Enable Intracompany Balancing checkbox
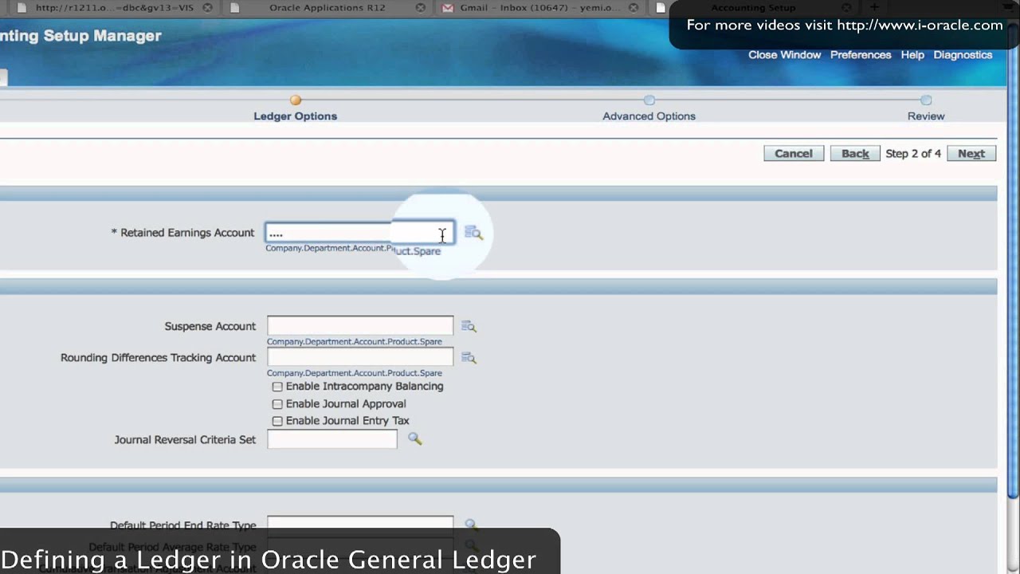The width and height of the screenshot is (1020, 574). click(x=277, y=387)
